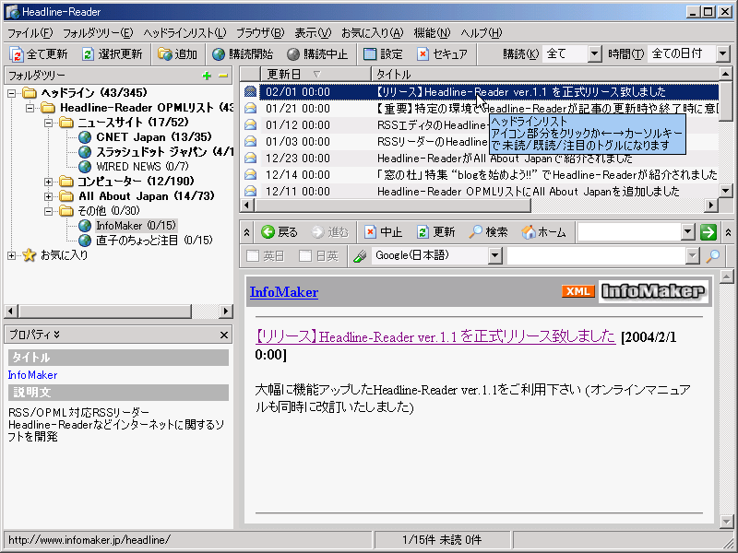Open the browser address dropdown arrow

(x=687, y=232)
